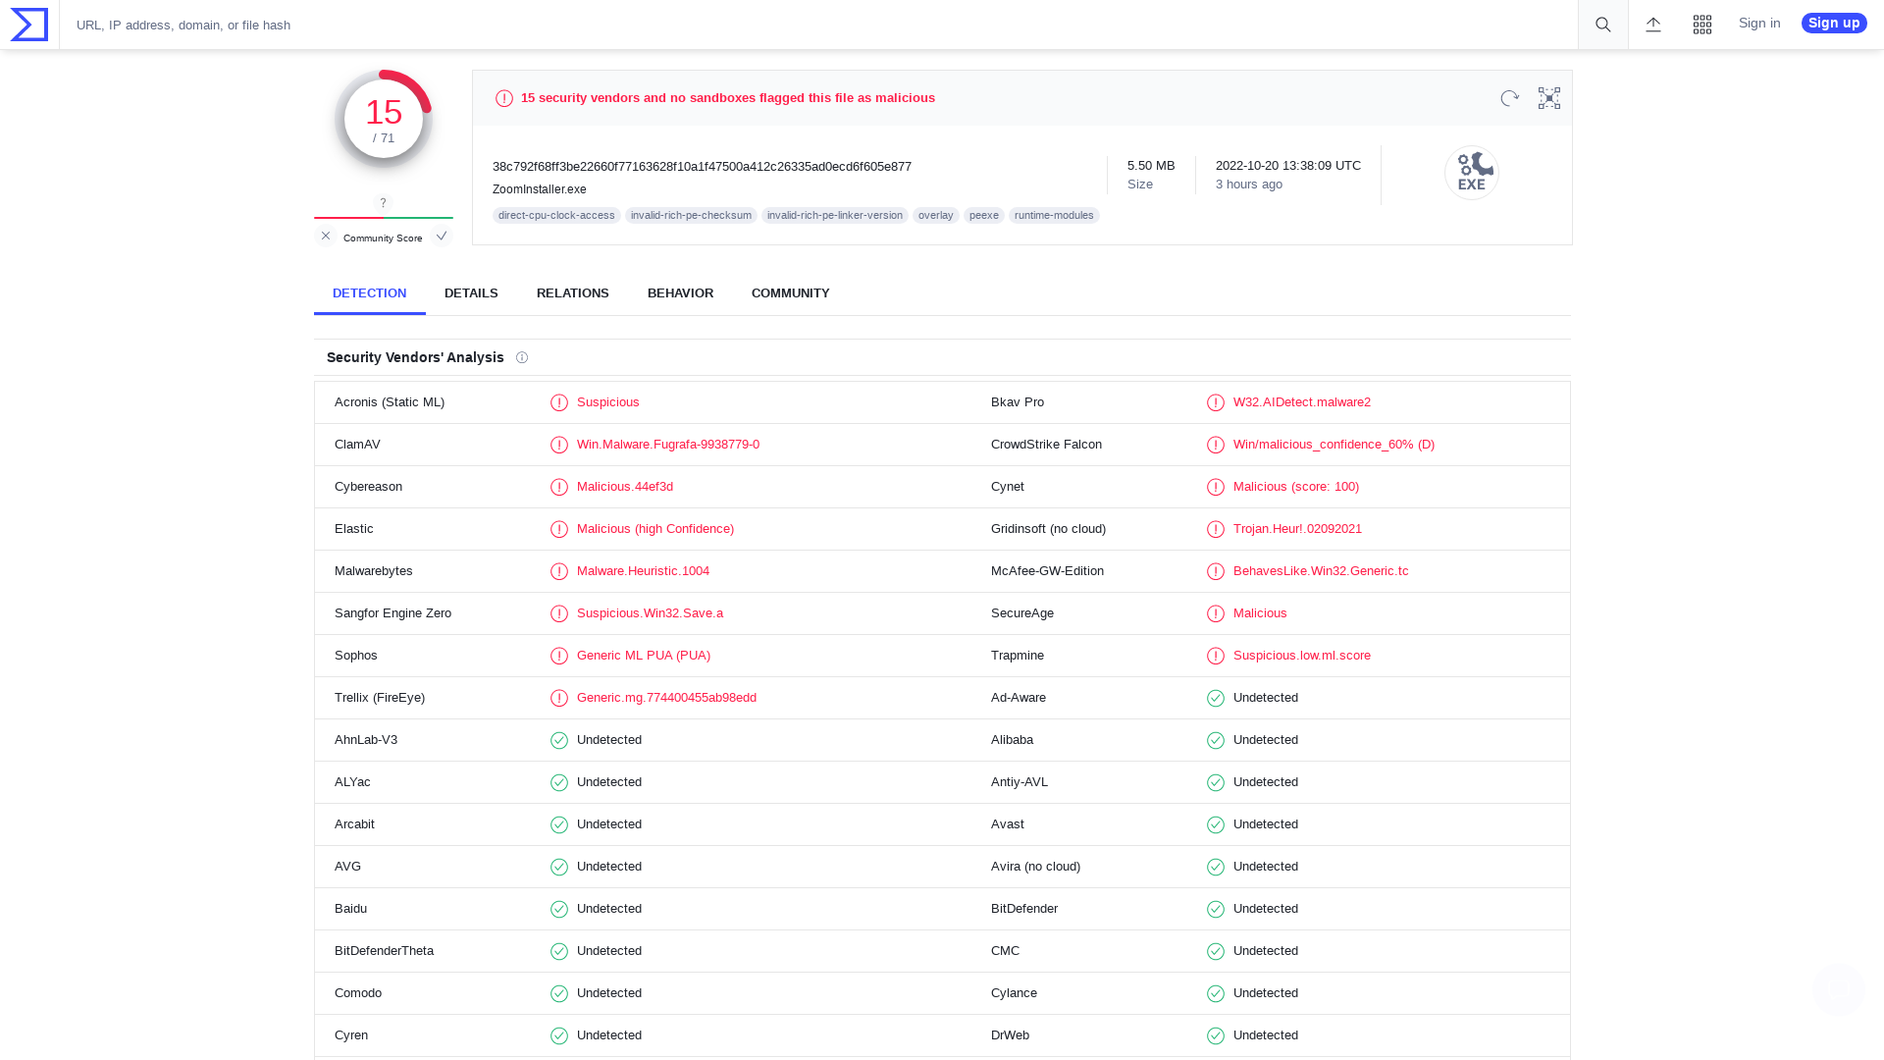This screenshot has height=1060, width=1884.
Task: Click the search magnifier icon
Action: [x=1601, y=25]
